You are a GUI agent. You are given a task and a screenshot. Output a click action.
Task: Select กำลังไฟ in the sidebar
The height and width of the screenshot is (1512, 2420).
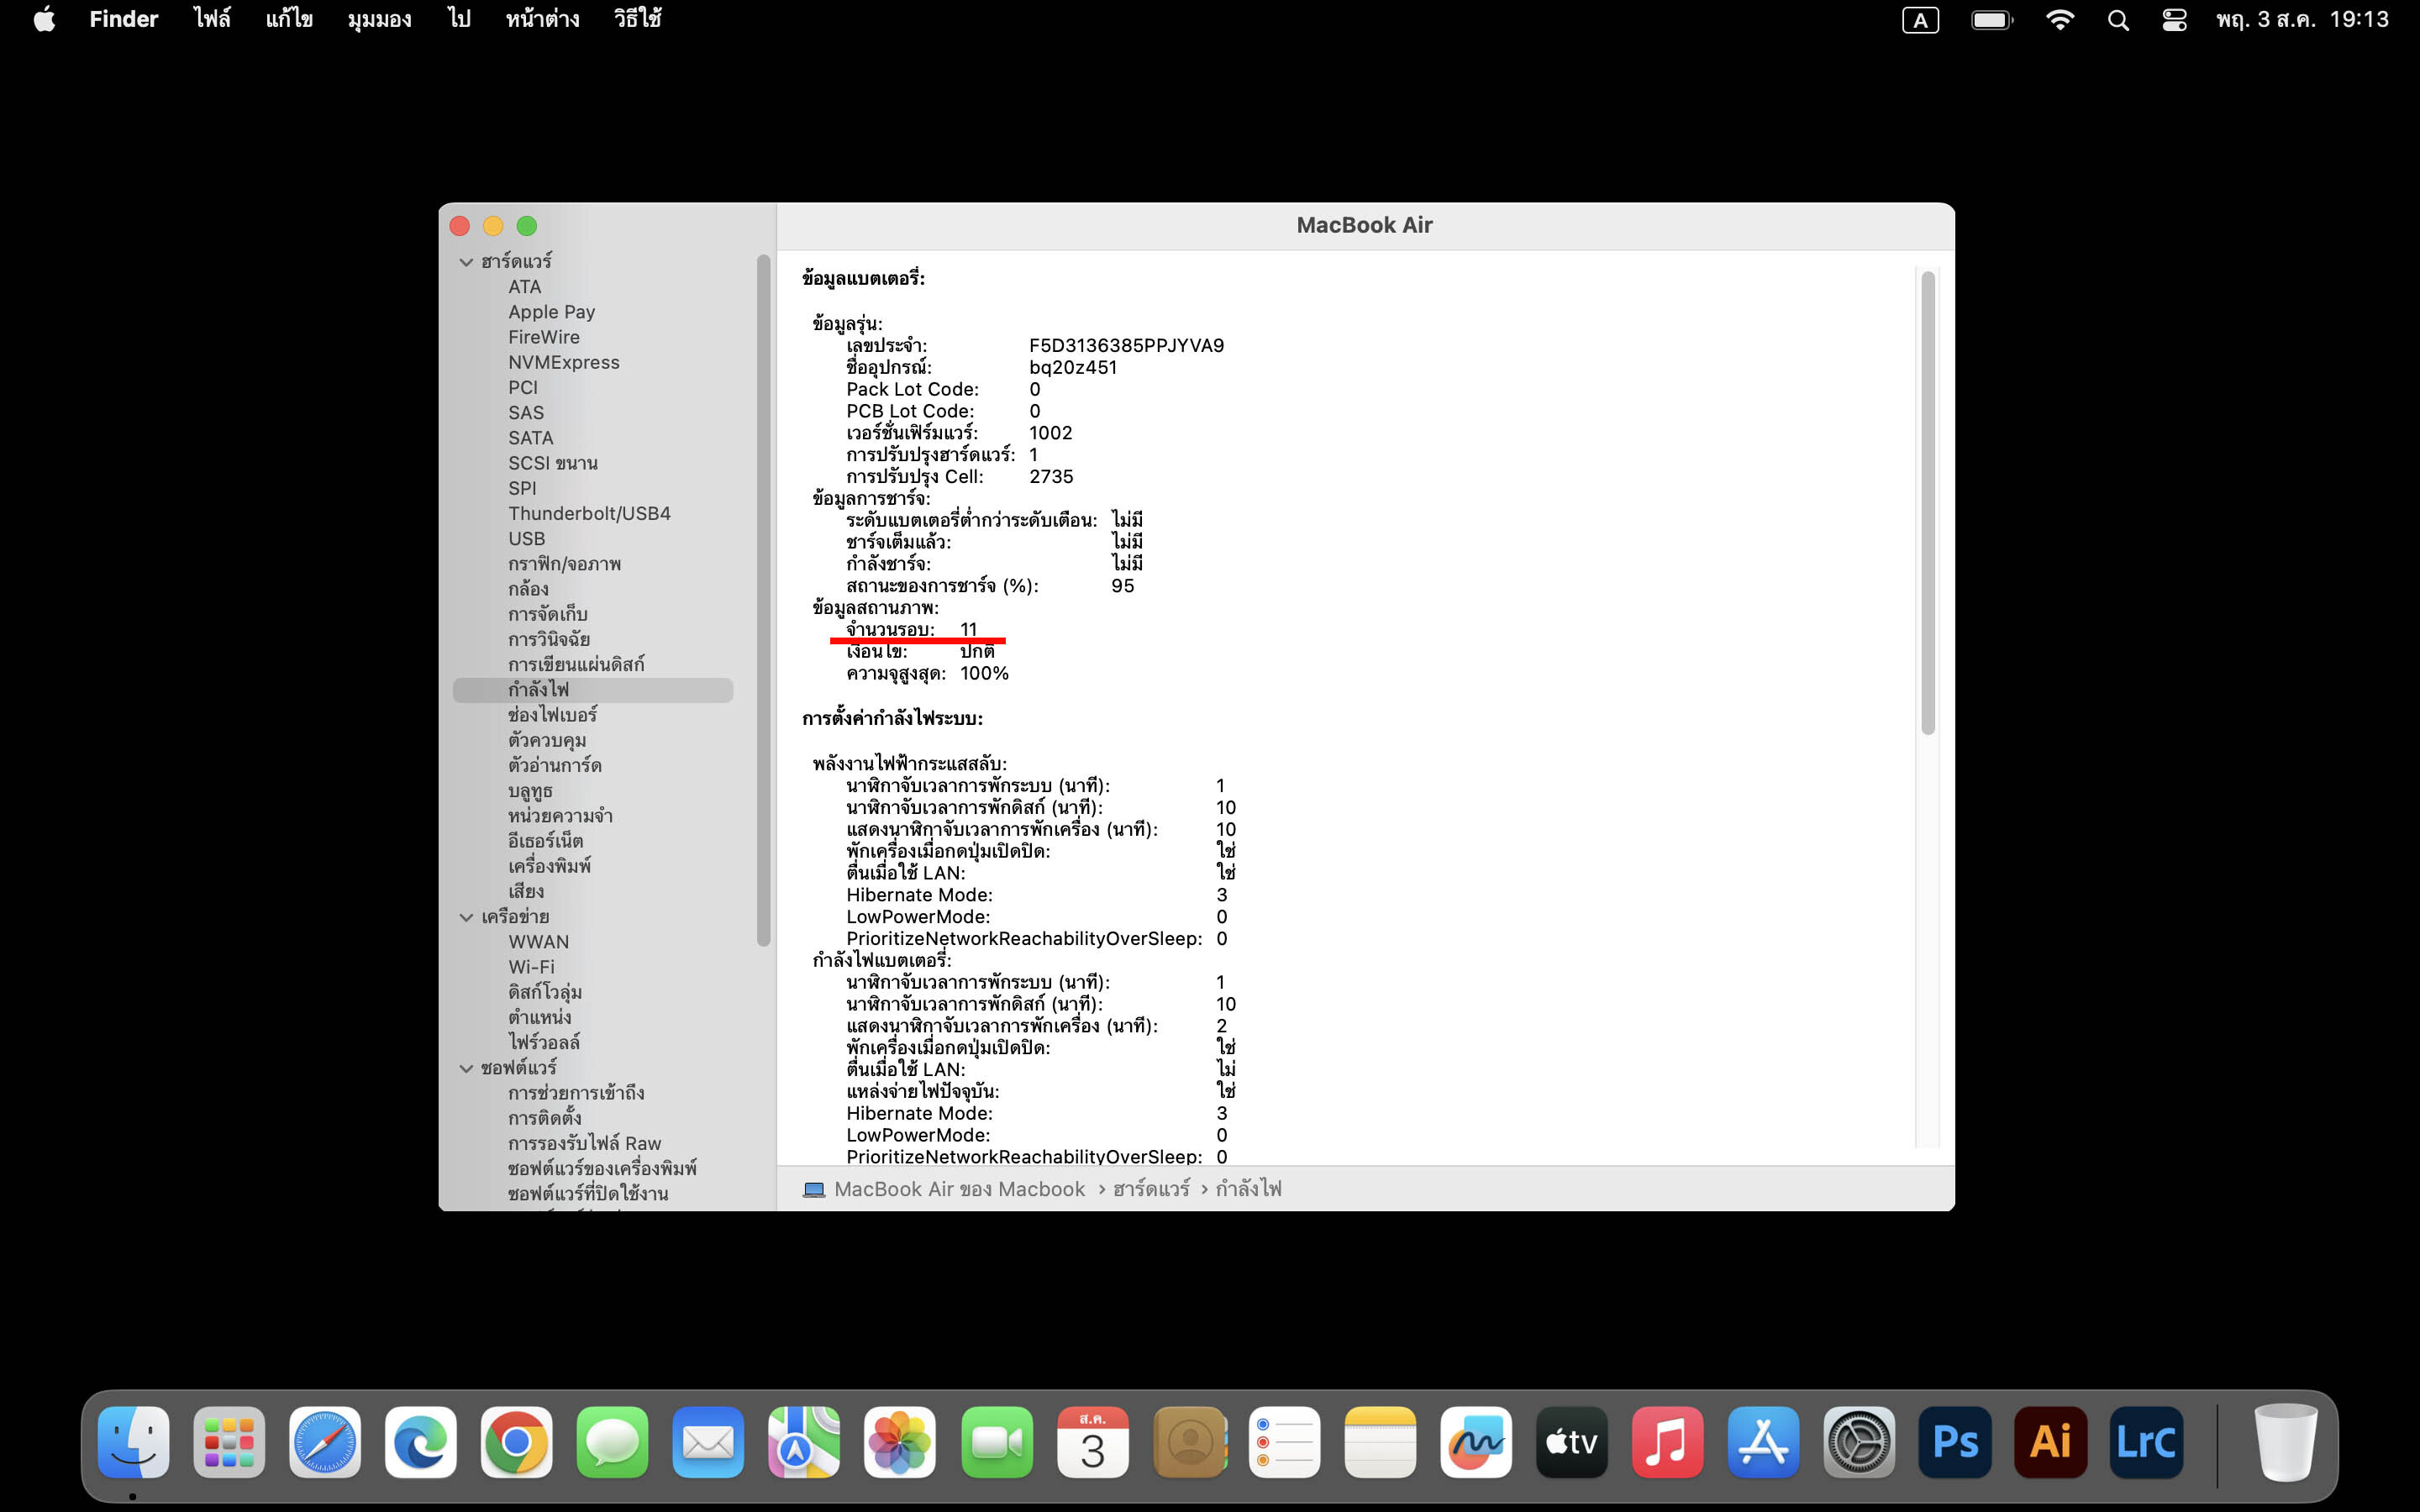(x=593, y=690)
